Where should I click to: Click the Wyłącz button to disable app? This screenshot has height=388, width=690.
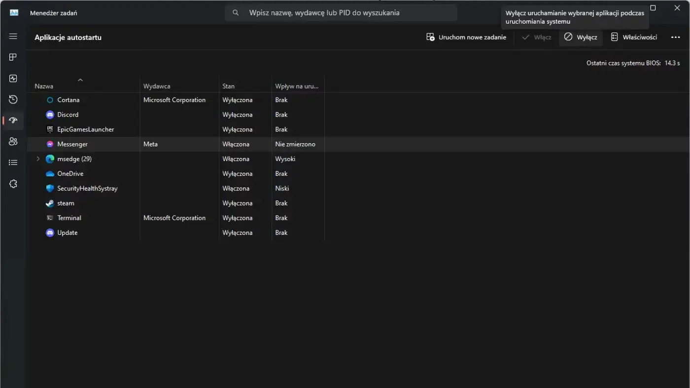[581, 37]
